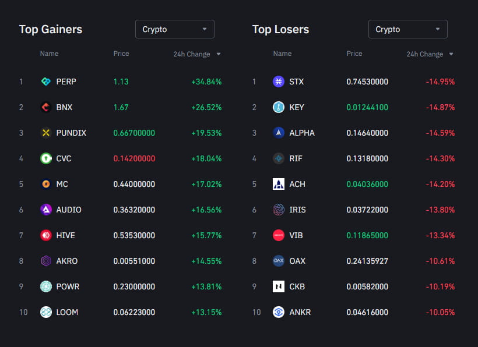The width and height of the screenshot is (478, 347).
Task: Click the Top Gainers heading
Action: [x=51, y=30]
